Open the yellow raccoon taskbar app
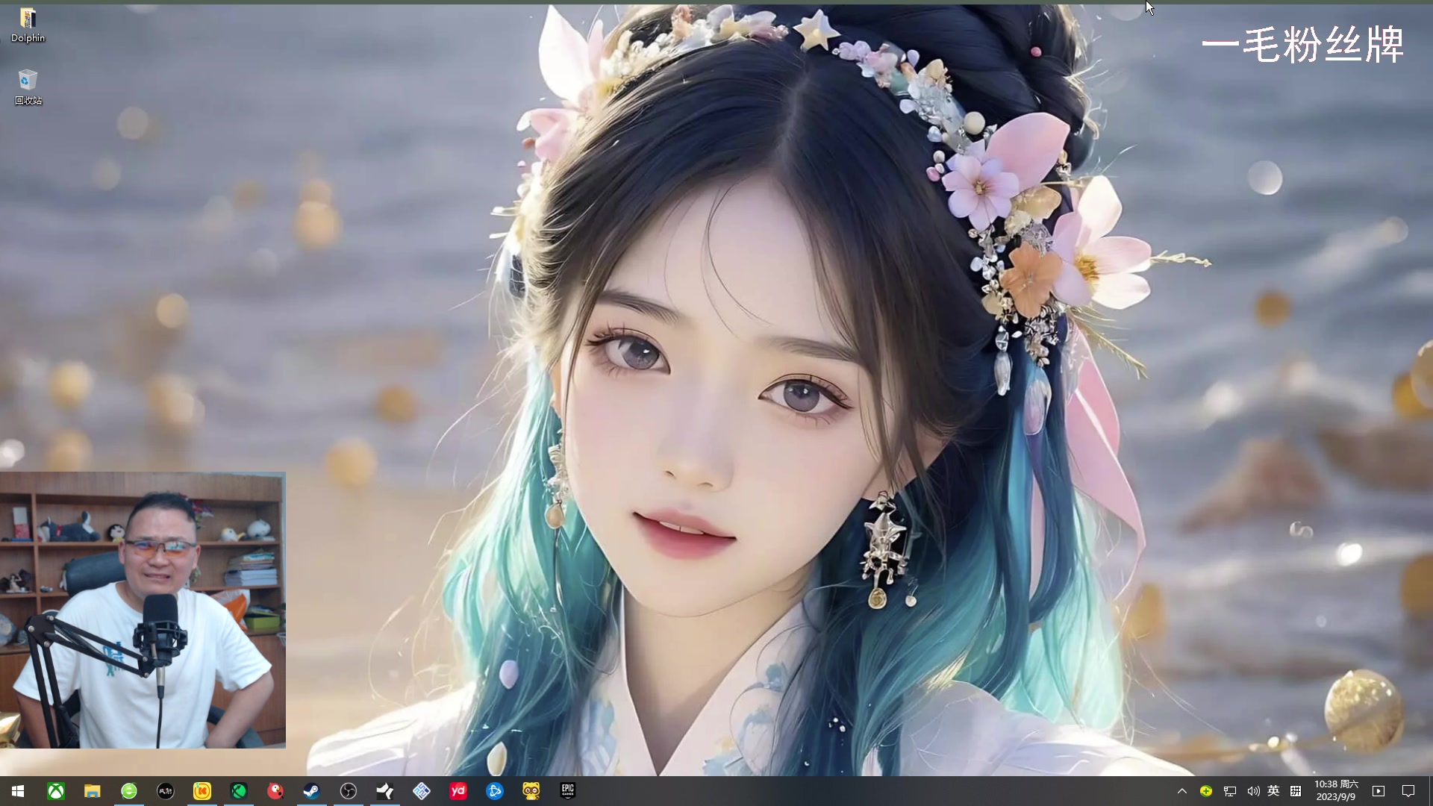The width and height of the screenshot is (1433, 806). [531, 791]
